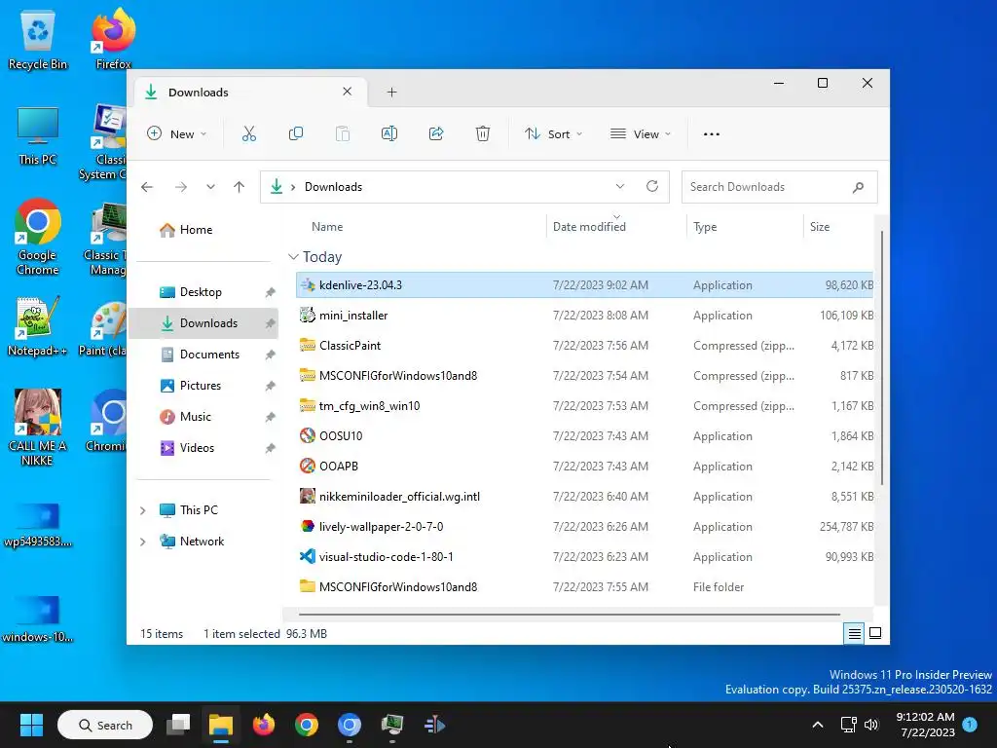This screenshot has width=997, height=748.
Task: Open Kdenlive icon on the taskbar
Action: [435, 725]
